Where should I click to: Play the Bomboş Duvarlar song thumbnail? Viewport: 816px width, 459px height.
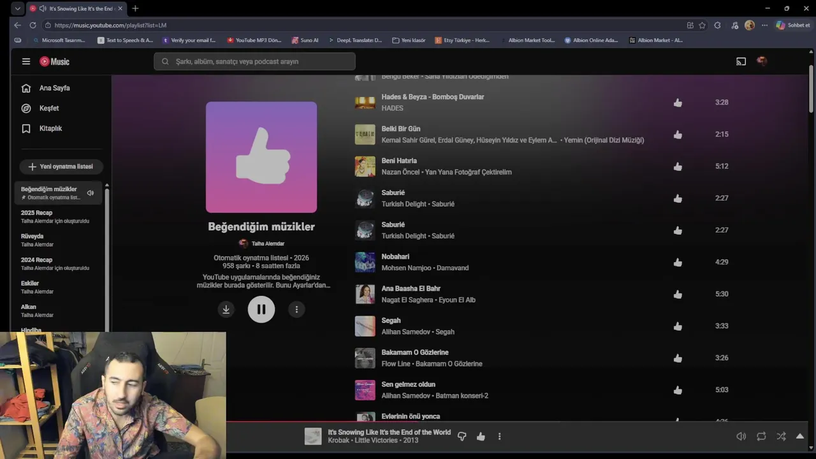click(x=365, y=103)
